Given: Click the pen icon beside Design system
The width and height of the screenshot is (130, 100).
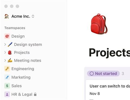Looking at the screenshot, I should click(10, 44).
